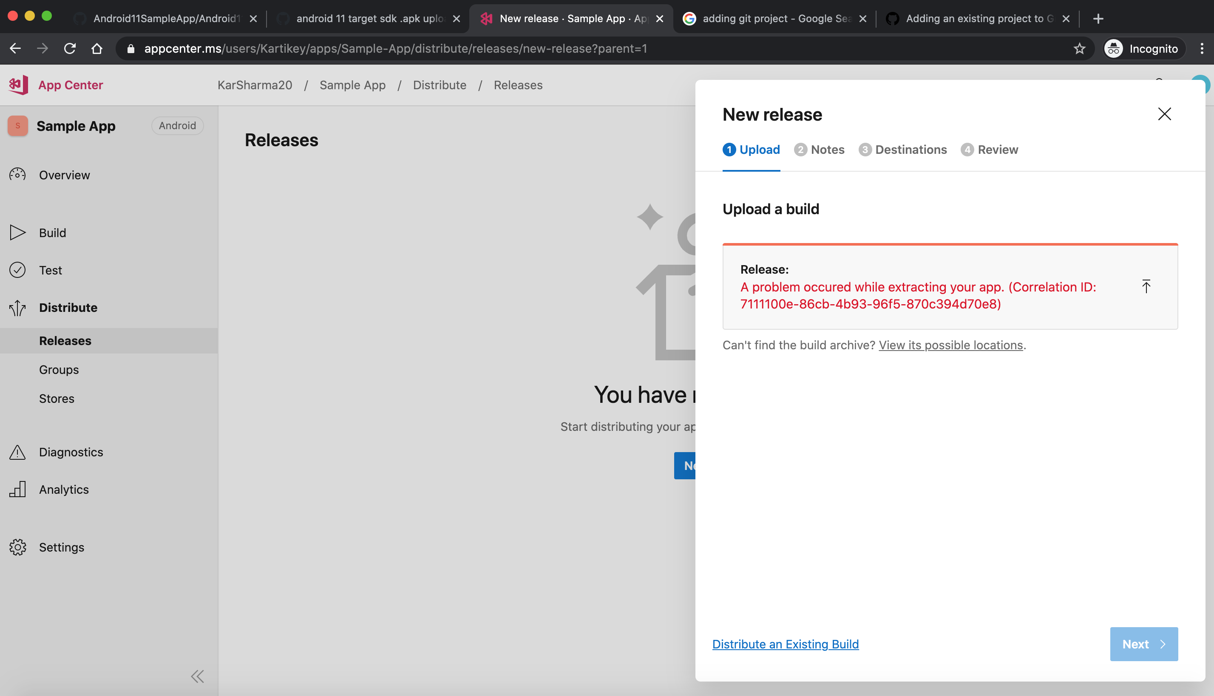Reload the page with refresh icon
This screenshot has height=696, width=1214.
[70, 48]
